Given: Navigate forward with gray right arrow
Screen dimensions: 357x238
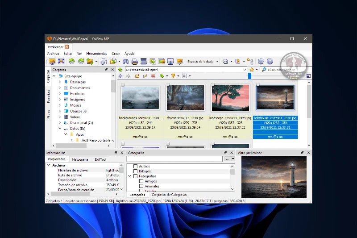Looking at the screenshot, I should click(128, 76).
